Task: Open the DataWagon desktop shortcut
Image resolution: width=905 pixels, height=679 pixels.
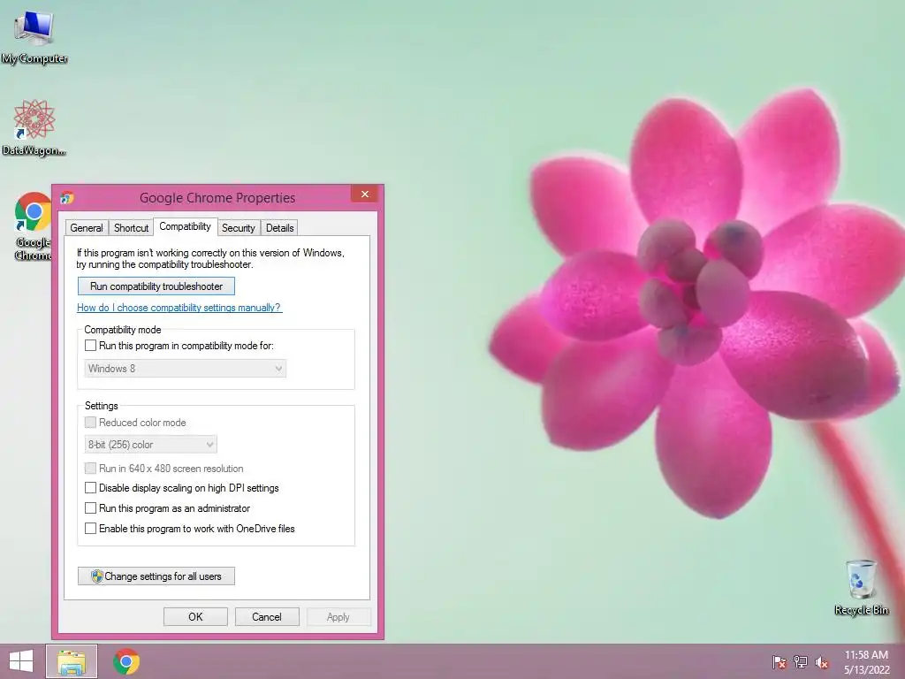Action: 34,127
